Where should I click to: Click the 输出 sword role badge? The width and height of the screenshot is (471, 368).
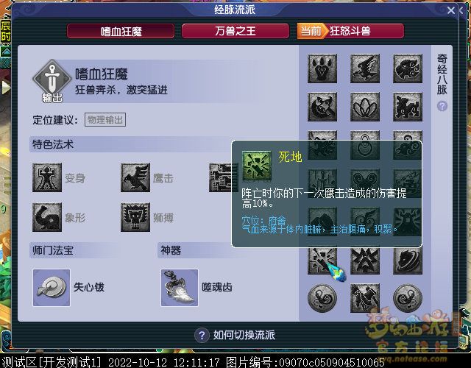[52, 81]
